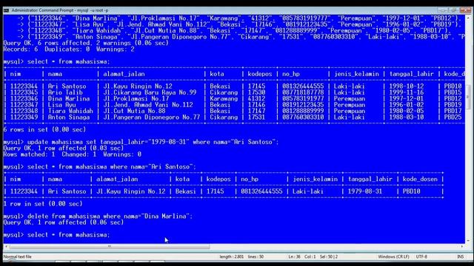Click phone number '087718187778'

coord(303,92)
